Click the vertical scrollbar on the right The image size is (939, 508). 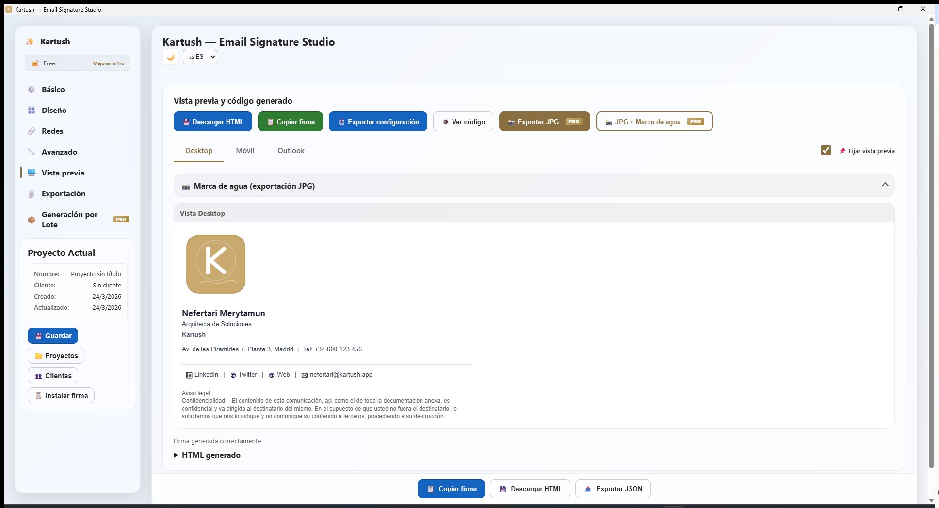(931, 242)
